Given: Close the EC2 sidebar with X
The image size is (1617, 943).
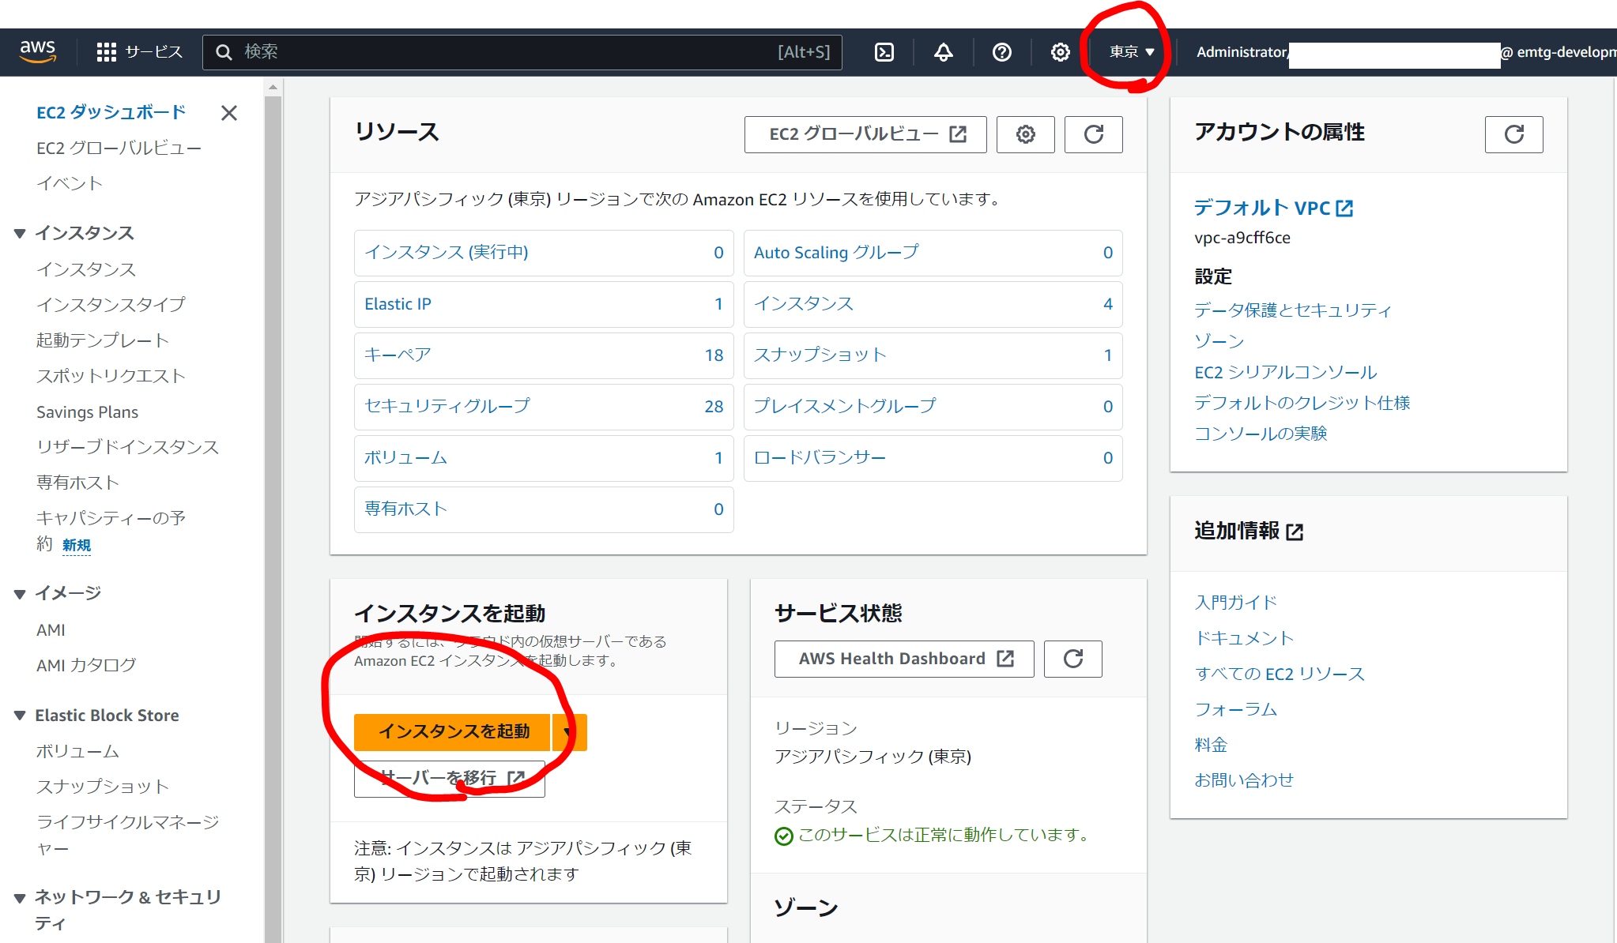Looking at the screenshot, I should point(229,113).
